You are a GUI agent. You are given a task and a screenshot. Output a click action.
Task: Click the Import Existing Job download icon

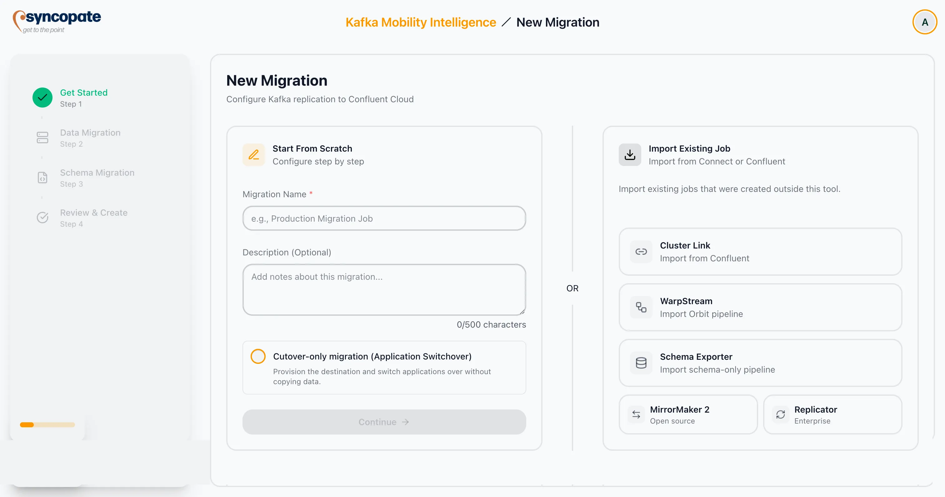(x=630, y=154)
